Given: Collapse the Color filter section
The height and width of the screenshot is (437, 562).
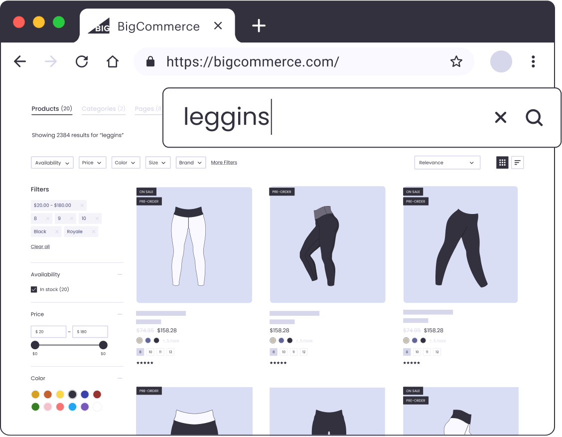Looking at the screenshot, I should coord(120,378).
